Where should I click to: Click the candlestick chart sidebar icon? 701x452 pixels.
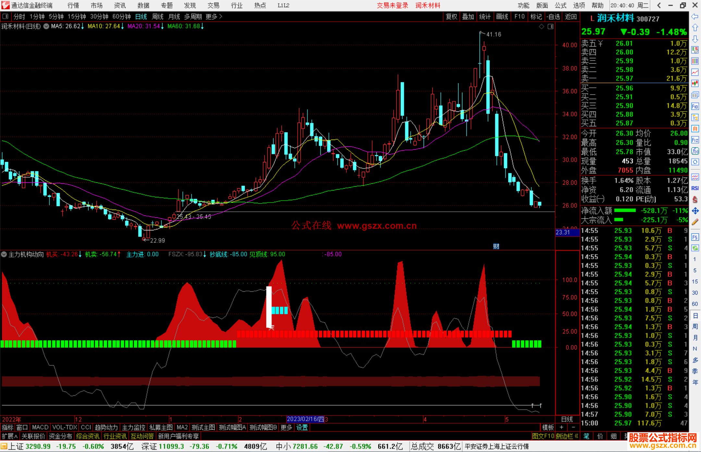point(695,84)
